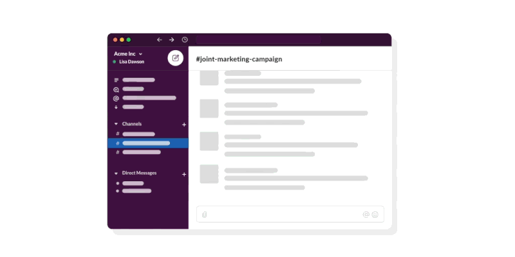Open the Acme Inc workspace dropdown
Image resolution: width=515 pixels, height=257 pixels.
[127, 53]
